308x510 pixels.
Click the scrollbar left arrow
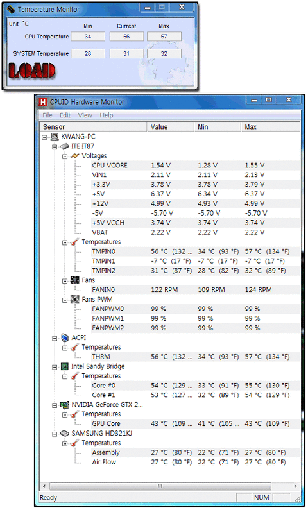tap(44, 486)
